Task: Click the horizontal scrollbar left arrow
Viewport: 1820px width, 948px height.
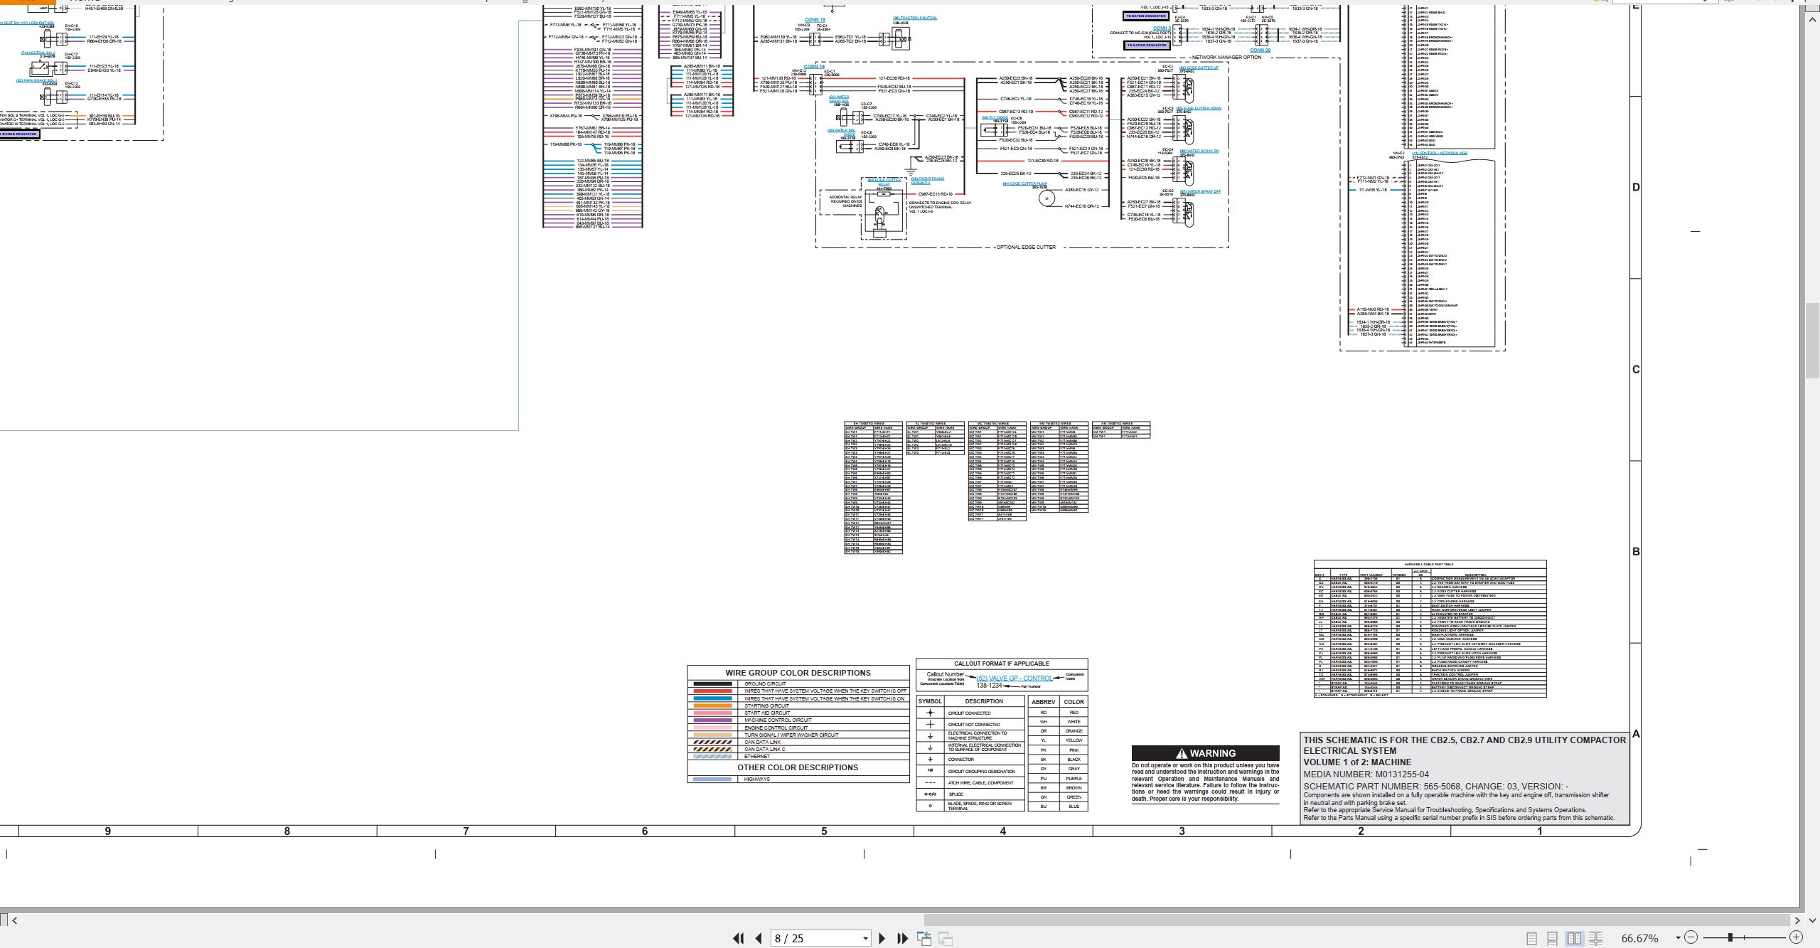Action: [14, 920]
